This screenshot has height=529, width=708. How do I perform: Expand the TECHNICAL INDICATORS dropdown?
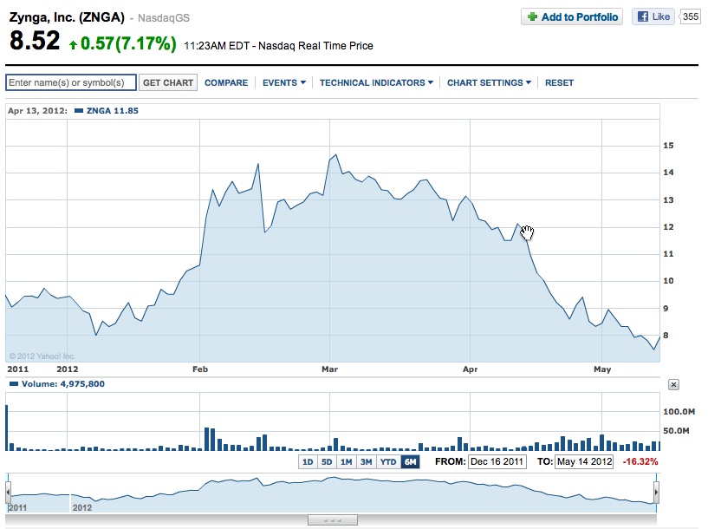[x=377, y=82]
